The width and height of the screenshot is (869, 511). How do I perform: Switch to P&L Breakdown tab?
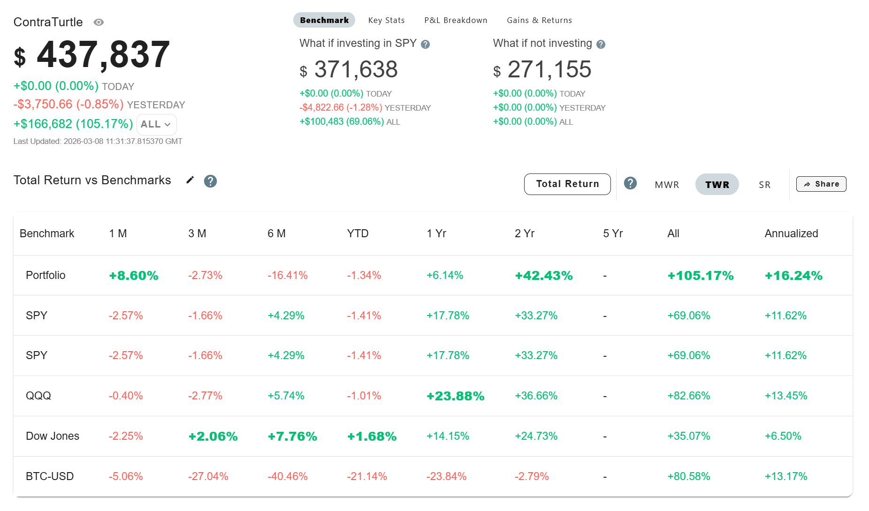pyautogui.click(x=456, y=20)
